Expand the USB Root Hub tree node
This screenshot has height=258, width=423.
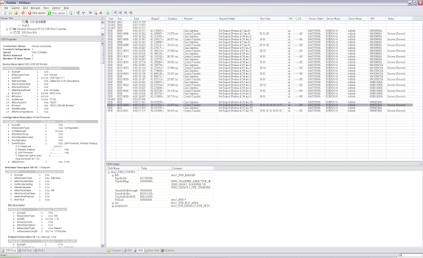pos(11,32)
